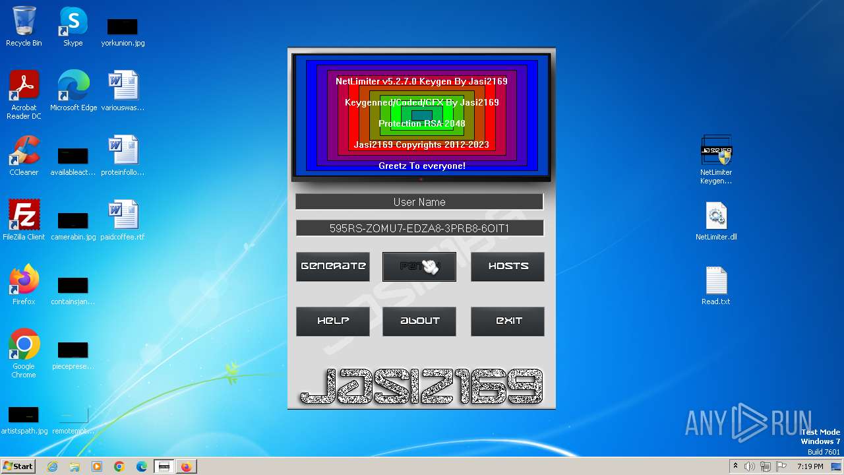Image resolution: width=844 pixels, height=475 pixels.
Task: Open Microsoft Edge desktop shortcut
Action: tap(73, 91)
